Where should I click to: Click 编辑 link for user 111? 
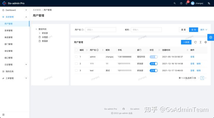(199, 63)
